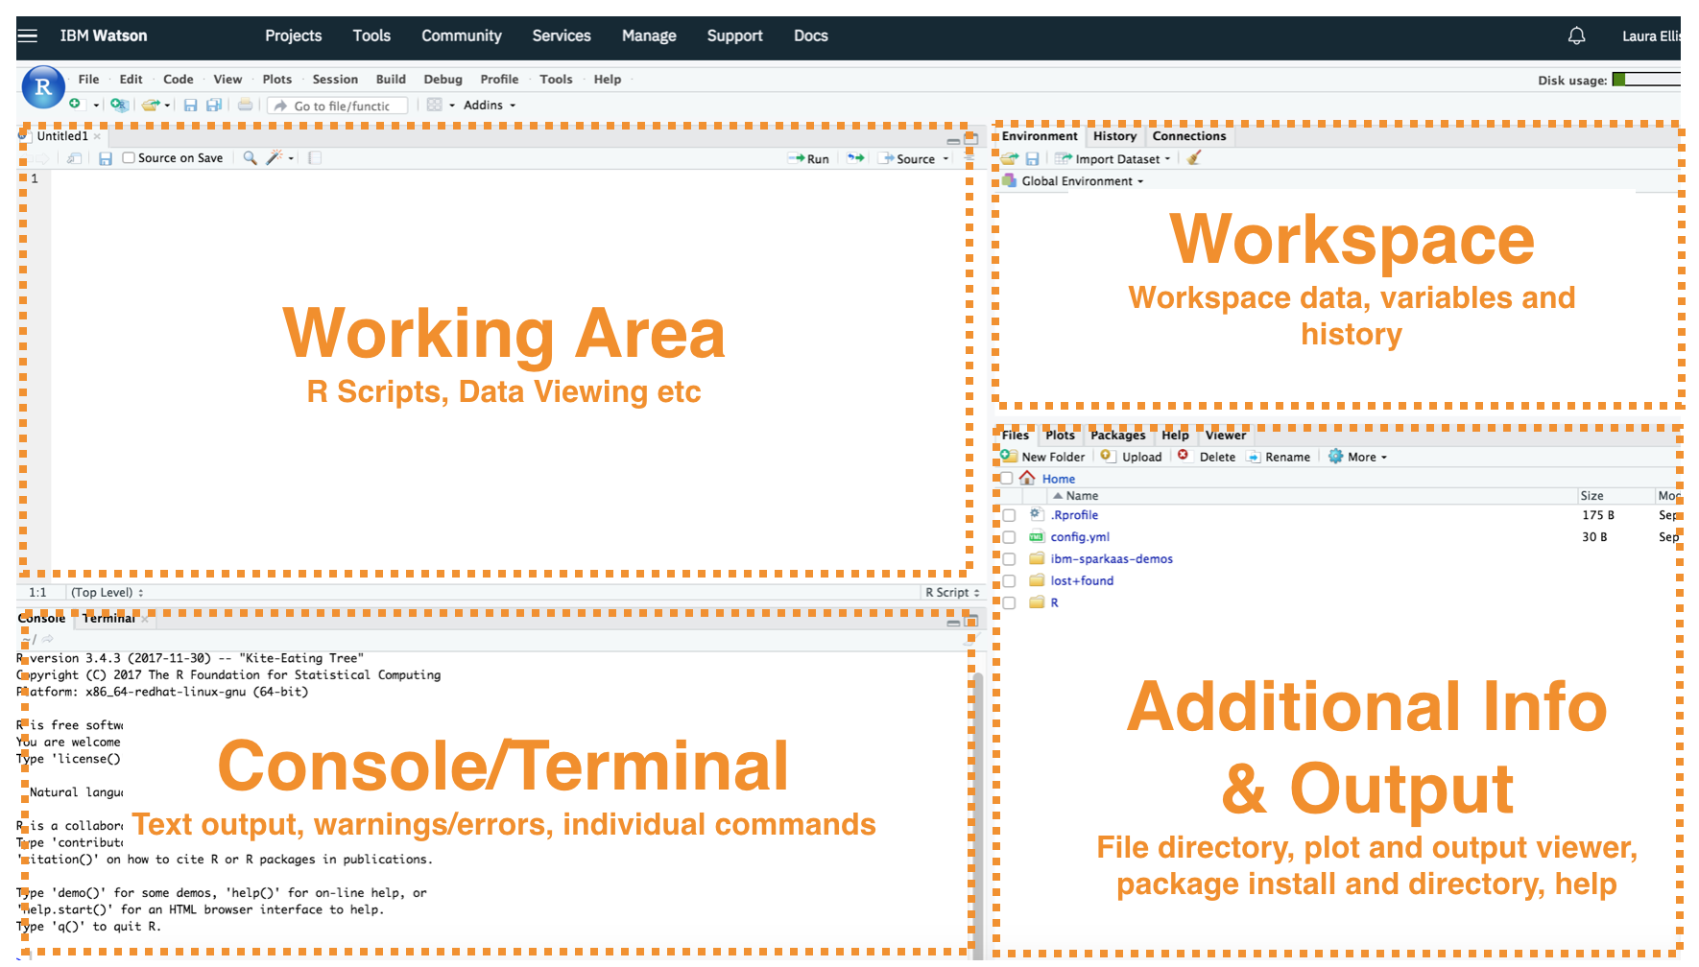Open a new R script with the new file icon

[77, 105]
